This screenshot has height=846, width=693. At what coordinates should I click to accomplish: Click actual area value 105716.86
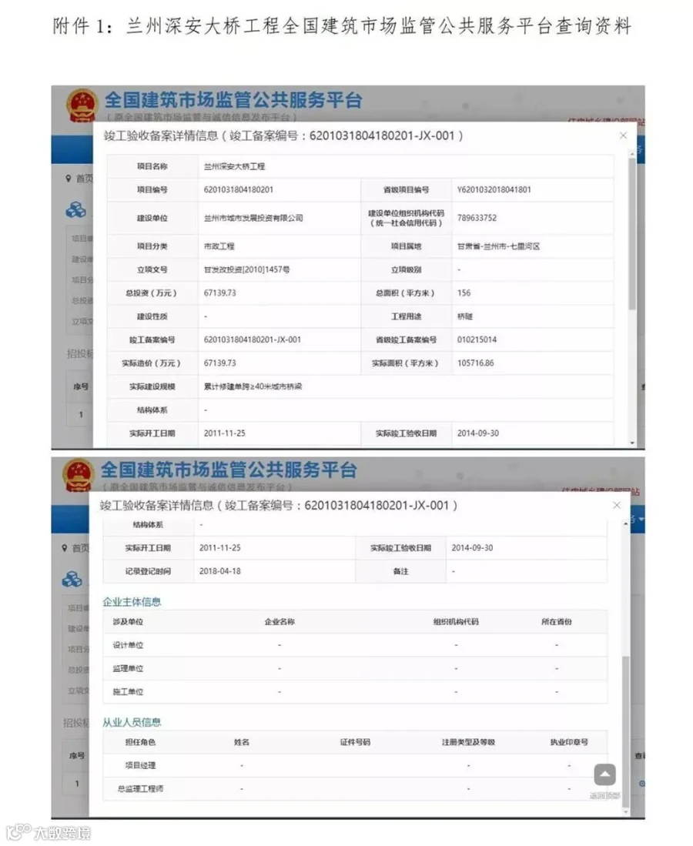[475, 363]
